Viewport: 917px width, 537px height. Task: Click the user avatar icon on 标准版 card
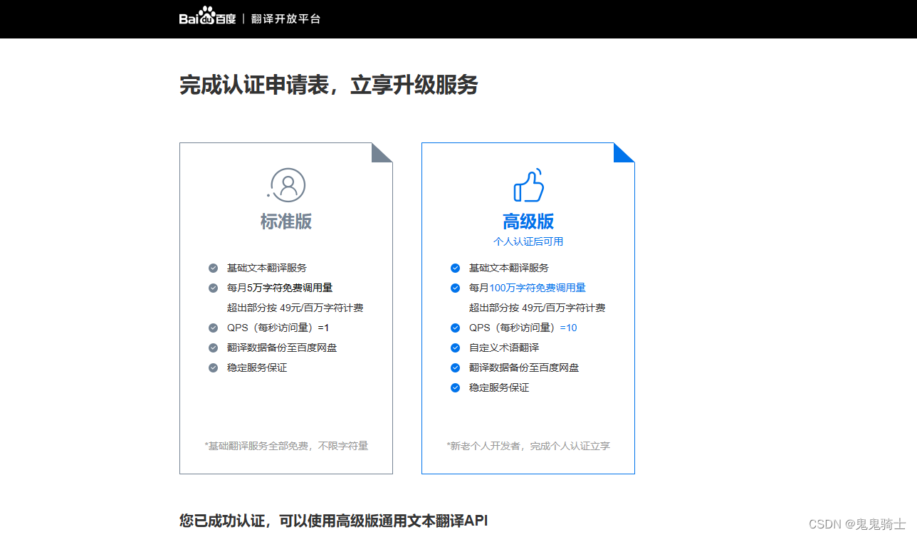click(287, 184)
